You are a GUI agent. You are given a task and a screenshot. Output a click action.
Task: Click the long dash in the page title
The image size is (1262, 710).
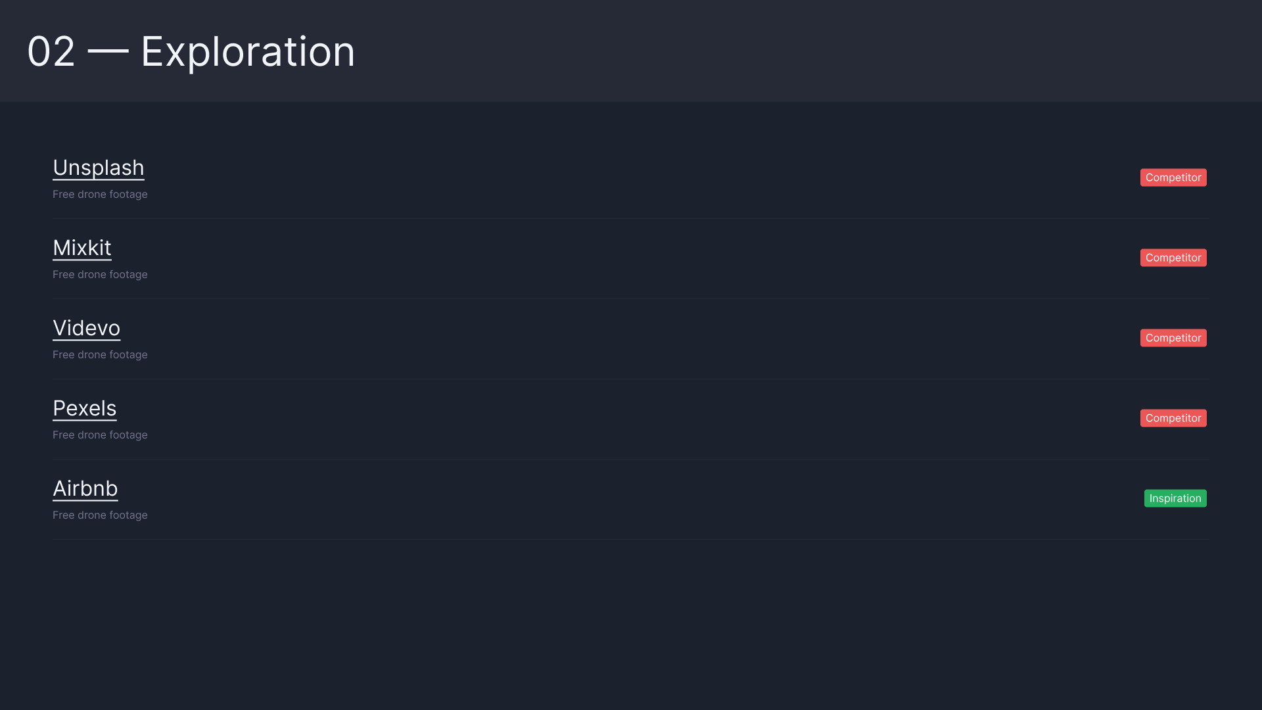coord(108,51)
